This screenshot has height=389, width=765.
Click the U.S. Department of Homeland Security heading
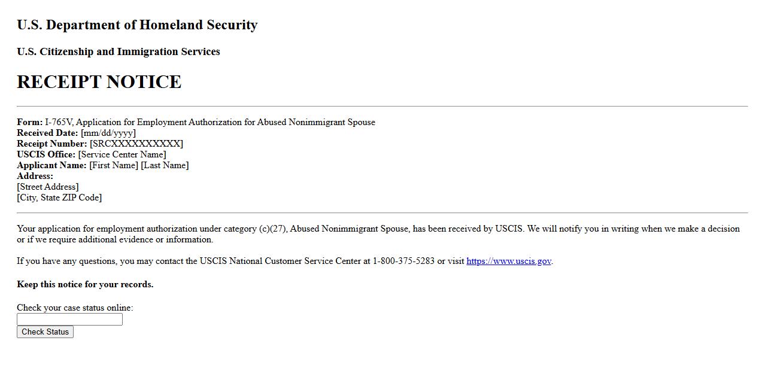pos(137,25)
